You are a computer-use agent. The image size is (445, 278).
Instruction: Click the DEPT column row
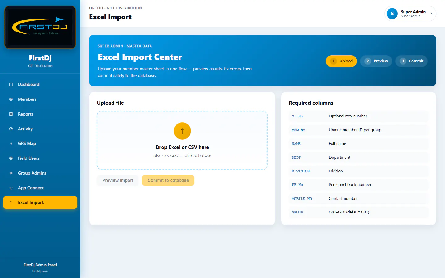pos(358,158)
